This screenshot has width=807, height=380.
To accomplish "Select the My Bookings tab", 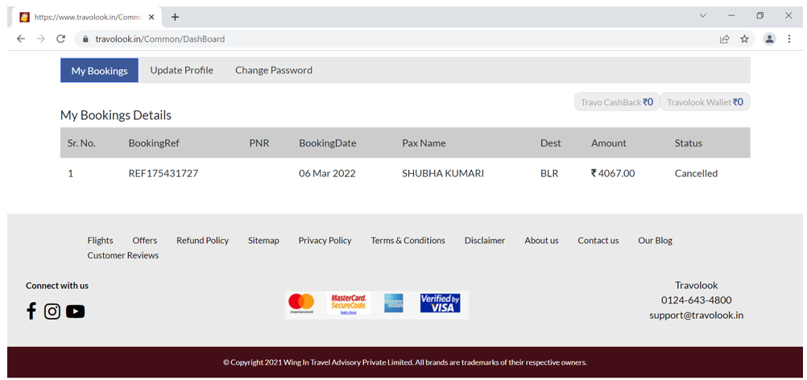I will 99,71.
